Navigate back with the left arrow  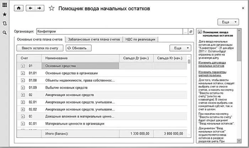31,8
